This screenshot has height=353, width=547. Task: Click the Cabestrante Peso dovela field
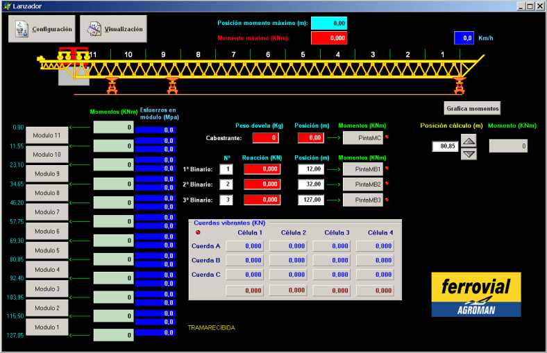point(266,138)
